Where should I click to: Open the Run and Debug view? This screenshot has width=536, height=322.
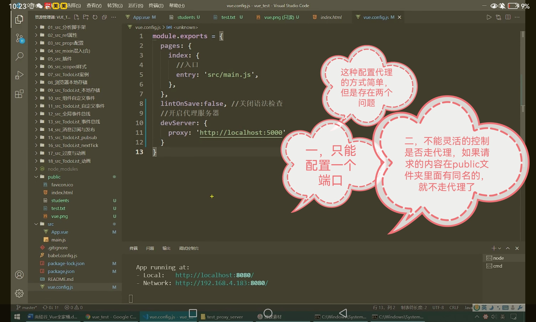pyautogui.click(x=19, y=75)
